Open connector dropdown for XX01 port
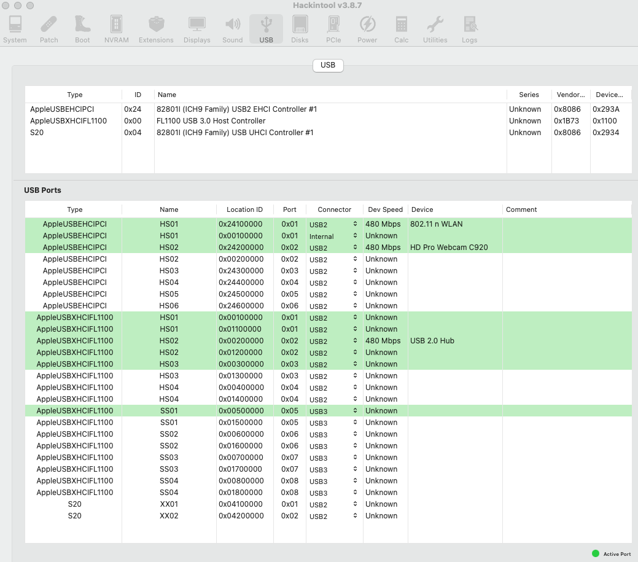This screenshot has height=562, width=638. [x=333, y=504]
